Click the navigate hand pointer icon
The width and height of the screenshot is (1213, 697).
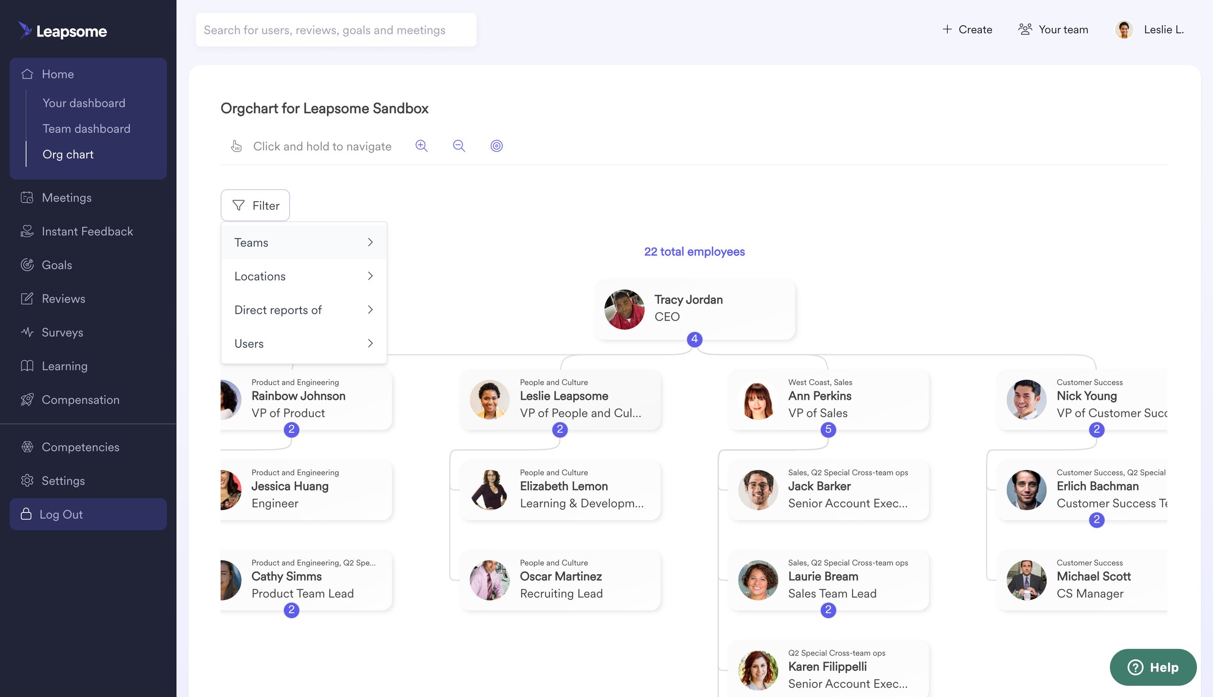(236, 146)
